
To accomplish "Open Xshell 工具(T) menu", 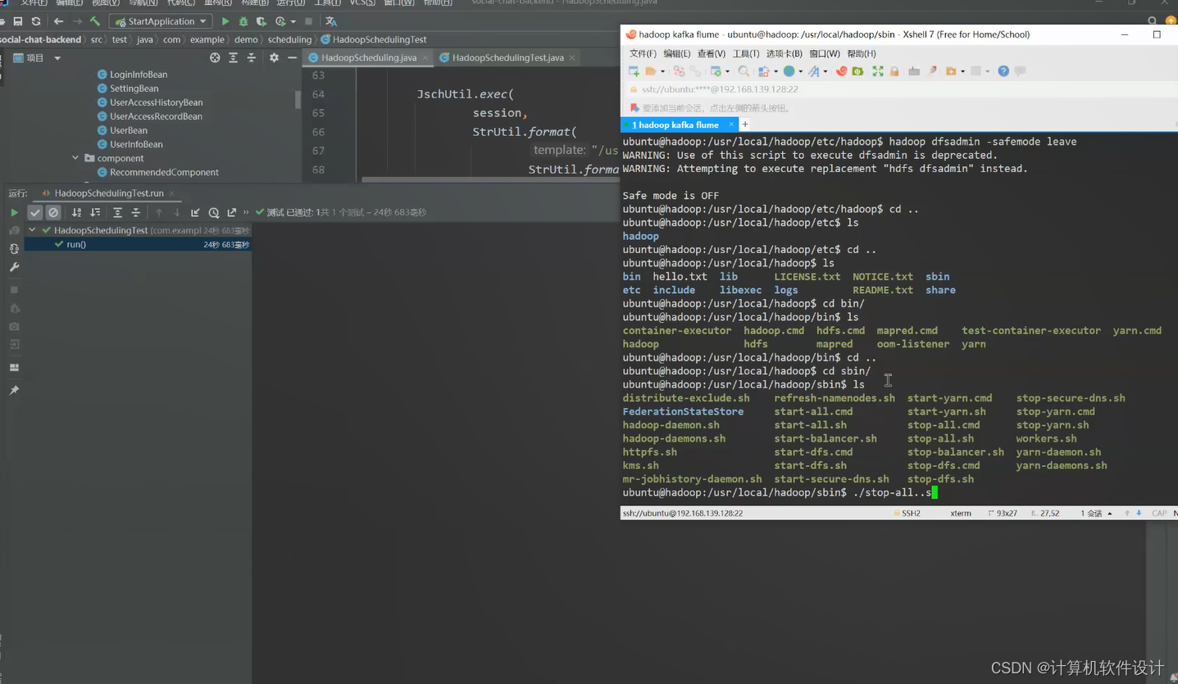I will coord(746,53).
